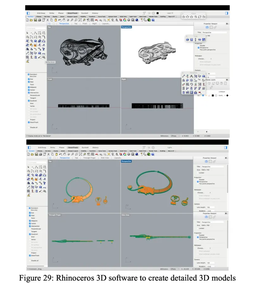Select the Pan hand icon in bottom Rhino window

click(65, 154)
